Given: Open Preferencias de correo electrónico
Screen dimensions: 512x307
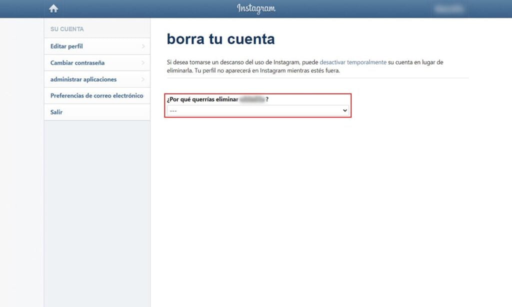Looking at the screenshot, I should click(x=97, y=95).
